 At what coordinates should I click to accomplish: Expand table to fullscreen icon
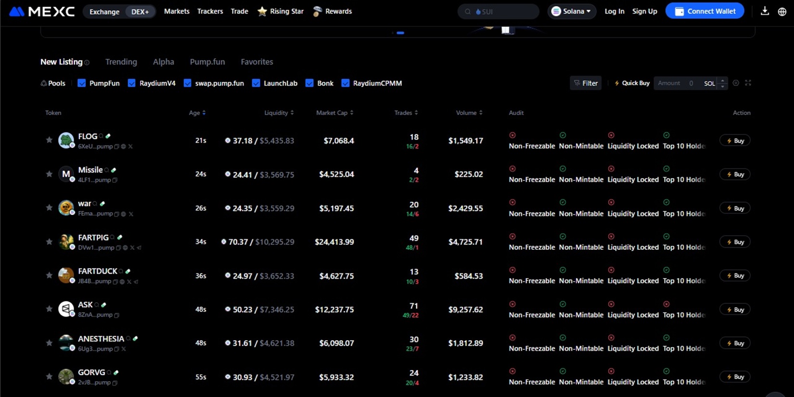tap(748, 83)
